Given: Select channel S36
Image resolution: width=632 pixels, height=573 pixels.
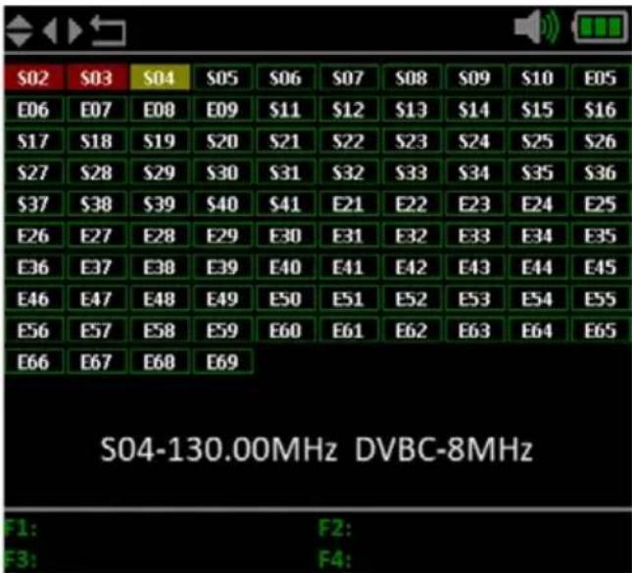Looking at the screenshot, I should pos(601,173).
